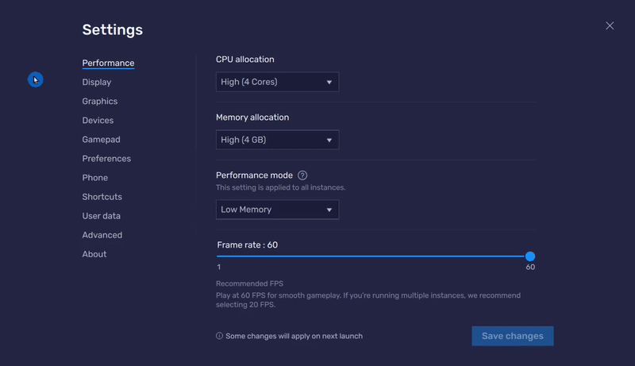The image size is (635, 366).
Task: Click the Frame rate slider handle
Action: click(530, 256)
